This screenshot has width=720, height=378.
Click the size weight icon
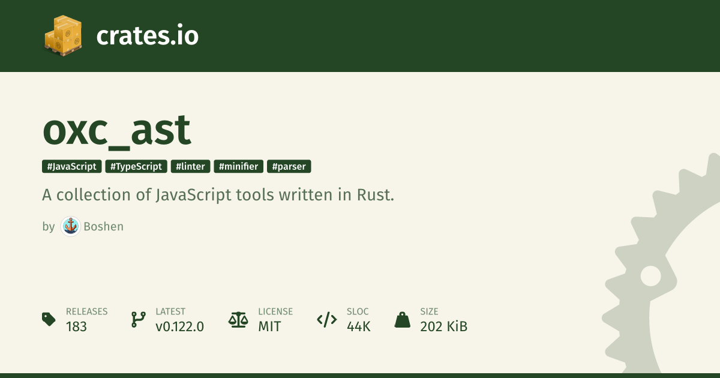point(402,319)
